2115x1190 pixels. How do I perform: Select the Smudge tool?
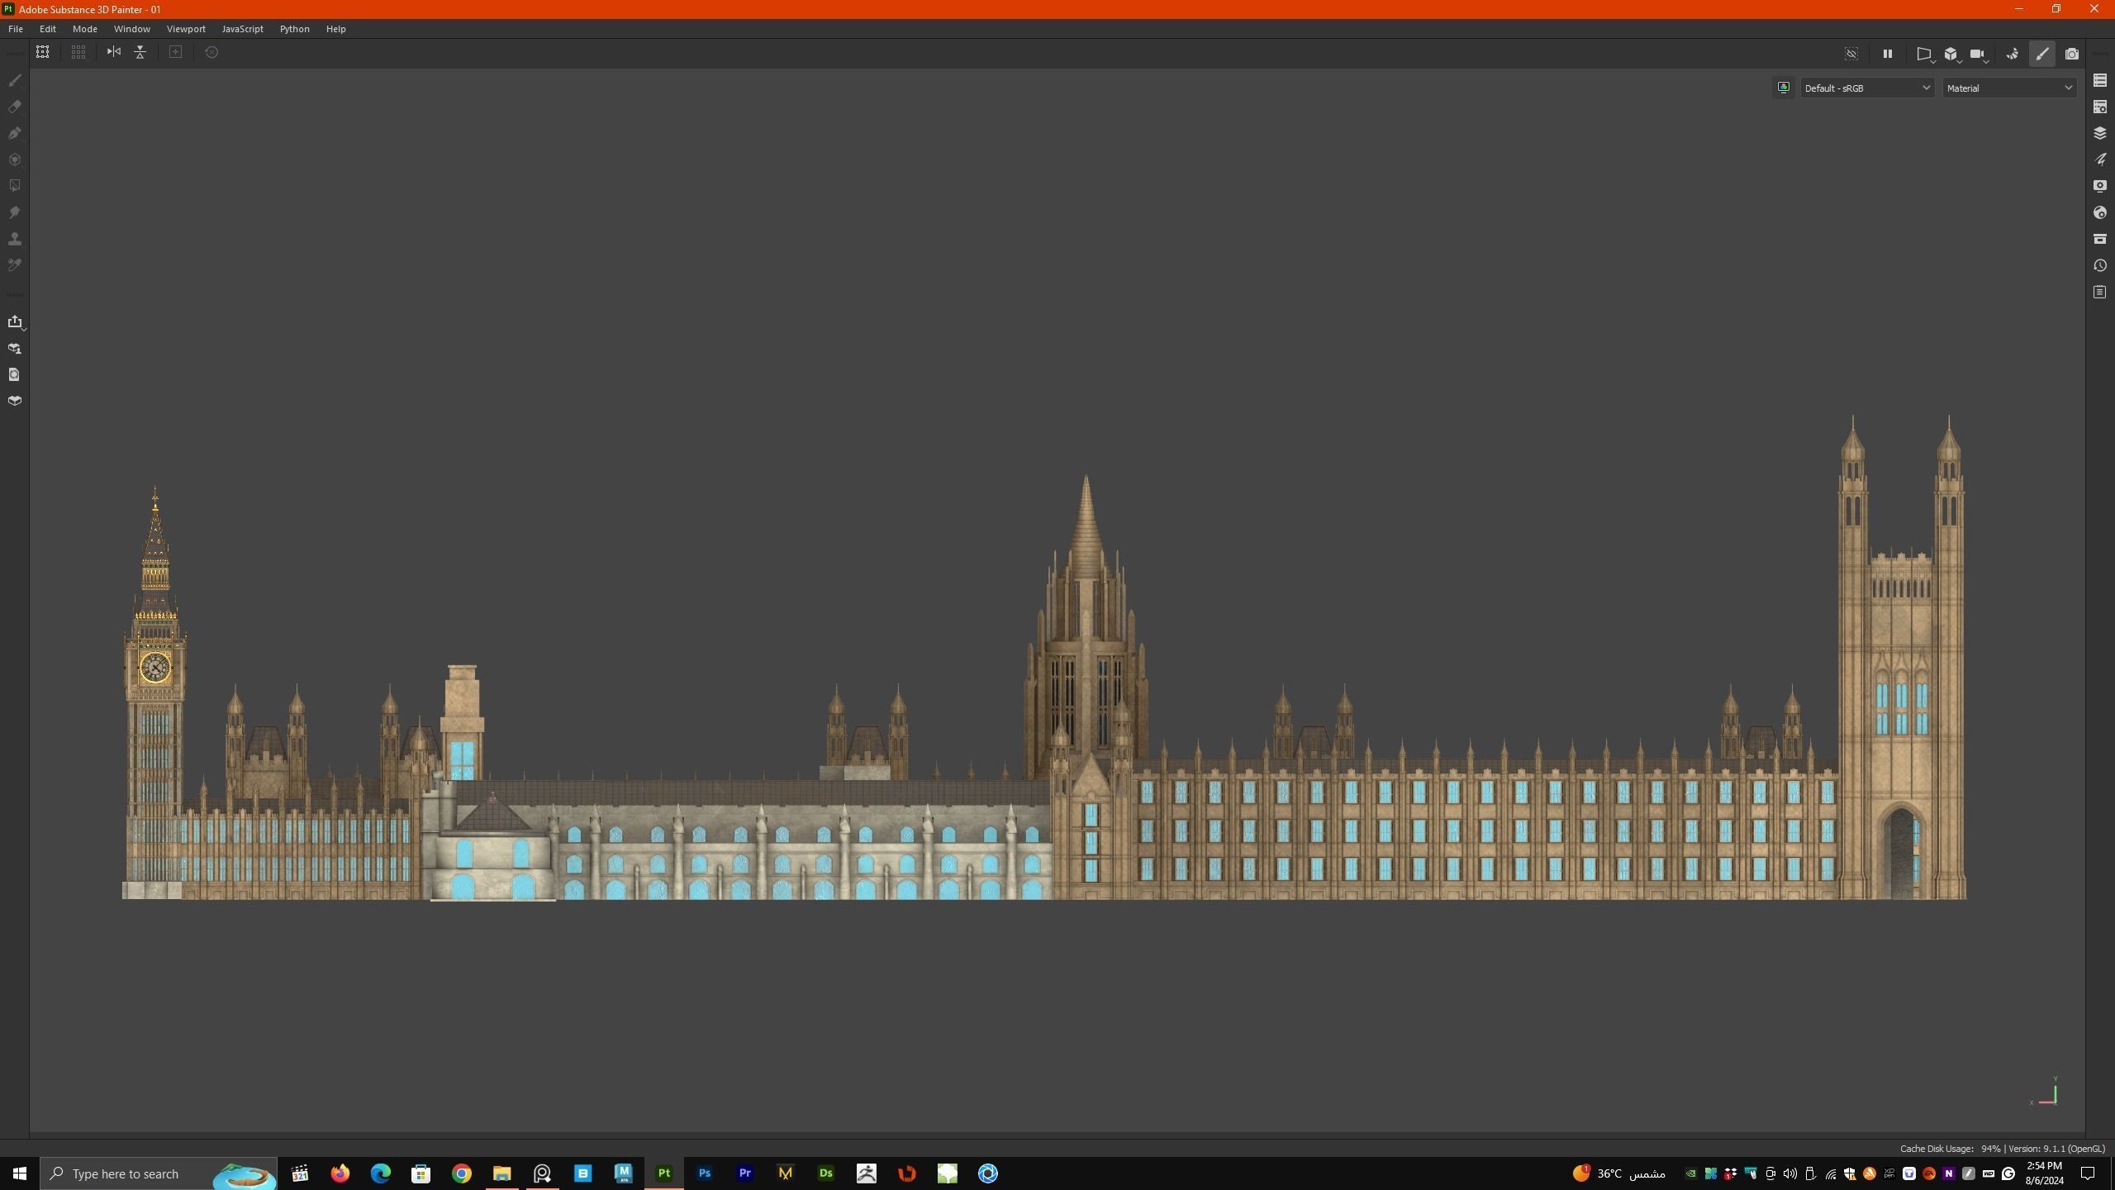[x=14, y=212]
